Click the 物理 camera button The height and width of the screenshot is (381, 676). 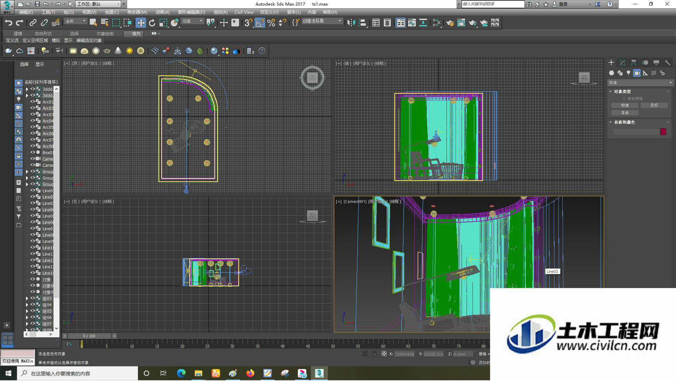(x=625, y=105)
